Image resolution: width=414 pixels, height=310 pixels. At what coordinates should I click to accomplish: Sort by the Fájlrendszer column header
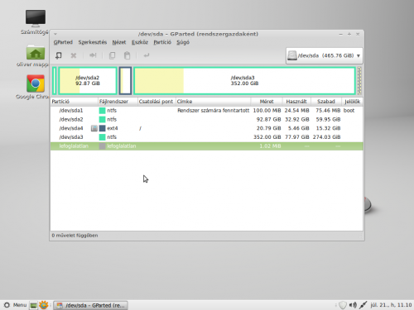(x=118, y=102)
